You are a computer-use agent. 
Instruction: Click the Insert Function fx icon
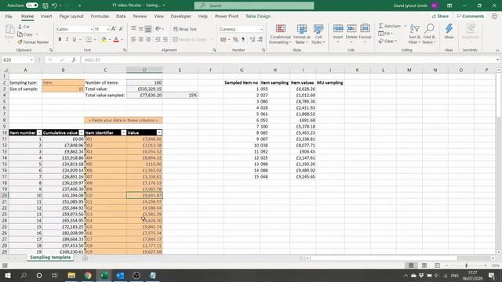74,60
